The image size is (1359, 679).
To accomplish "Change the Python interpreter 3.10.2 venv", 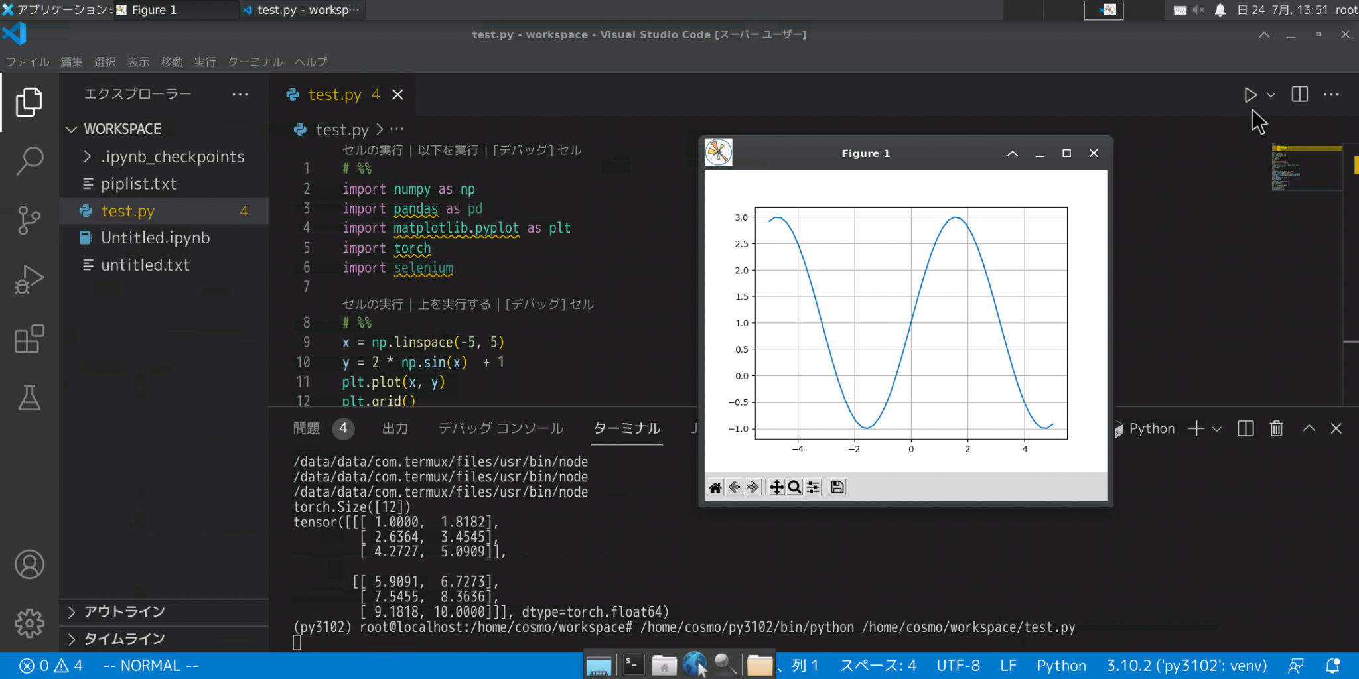I will [x=1186, y=665].
